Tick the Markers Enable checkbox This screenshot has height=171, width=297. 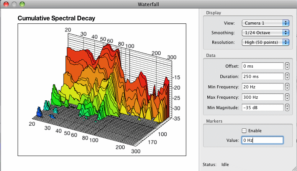tap(244, 131)
